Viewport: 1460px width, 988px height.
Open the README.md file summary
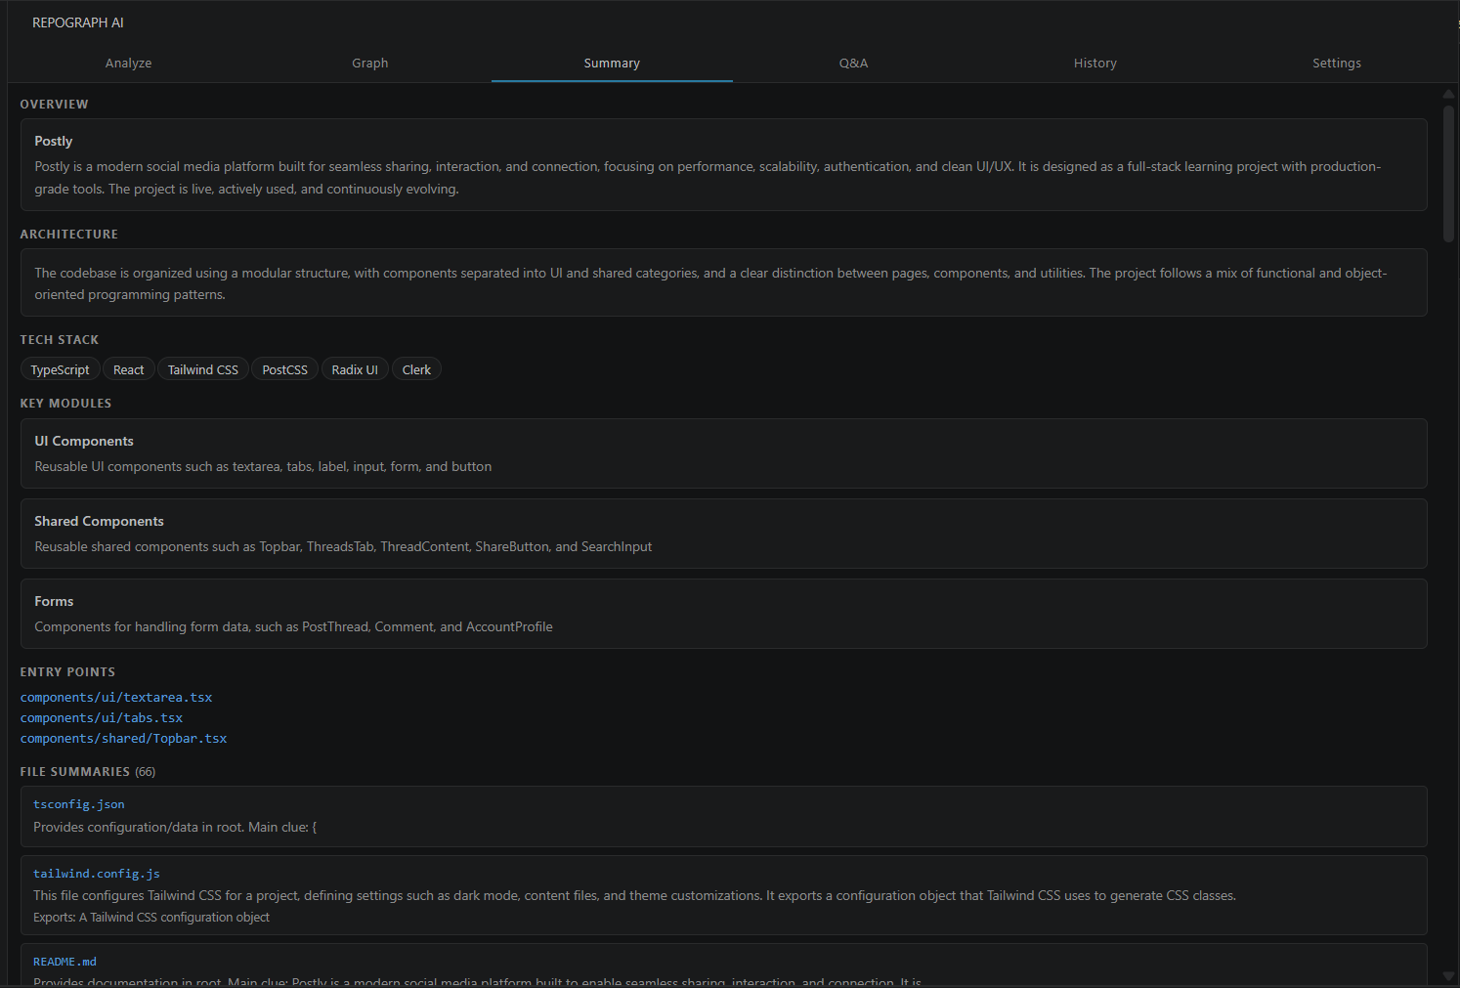(x=64, y=961)
